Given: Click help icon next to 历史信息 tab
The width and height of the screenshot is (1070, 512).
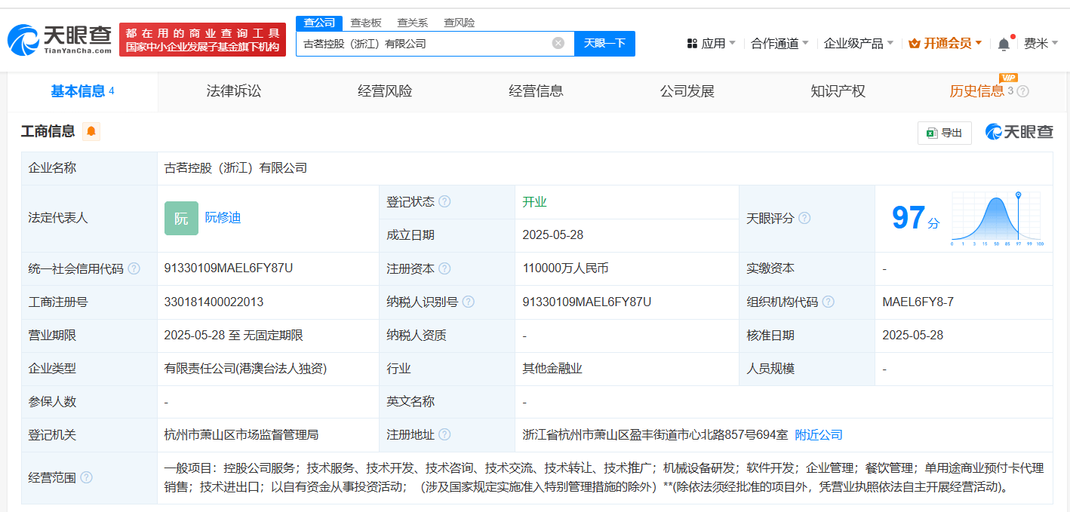Looking at the screenshot, I should pos(1022,91).
